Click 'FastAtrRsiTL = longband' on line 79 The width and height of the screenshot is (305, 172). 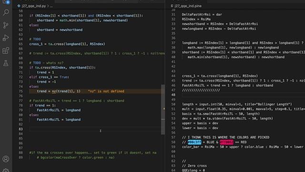point(59,110)
